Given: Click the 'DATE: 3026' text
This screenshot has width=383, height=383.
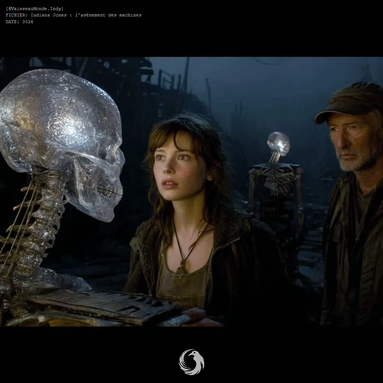Looking at the screenshot, I should (x=19, y=22).
